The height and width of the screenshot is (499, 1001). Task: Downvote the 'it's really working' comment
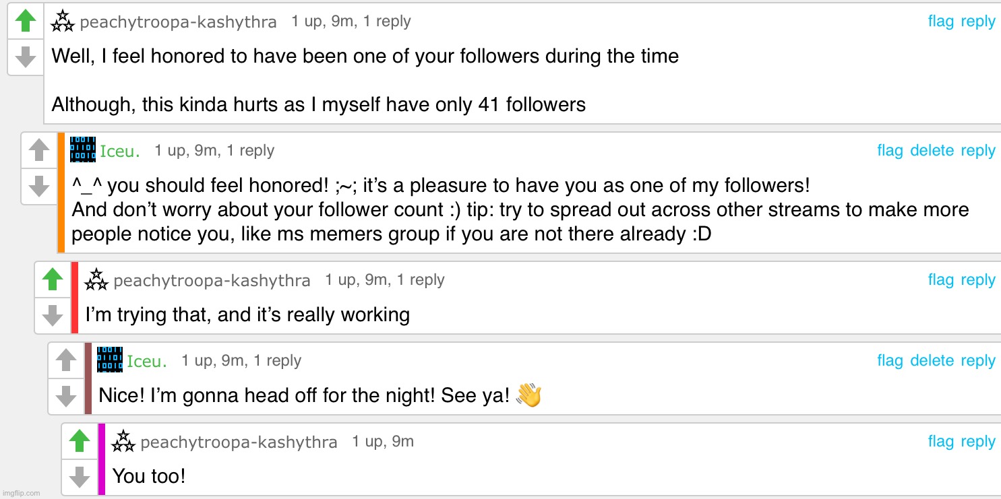pos(53,315)
